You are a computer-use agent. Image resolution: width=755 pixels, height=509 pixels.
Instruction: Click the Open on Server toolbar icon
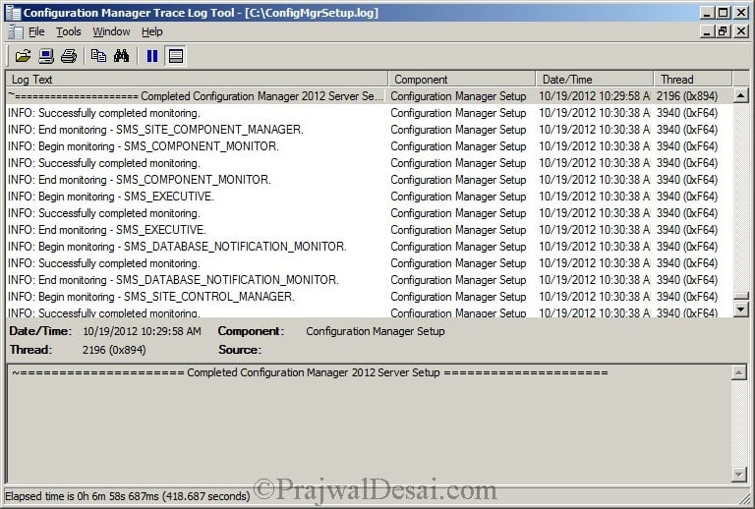[46, 56]
